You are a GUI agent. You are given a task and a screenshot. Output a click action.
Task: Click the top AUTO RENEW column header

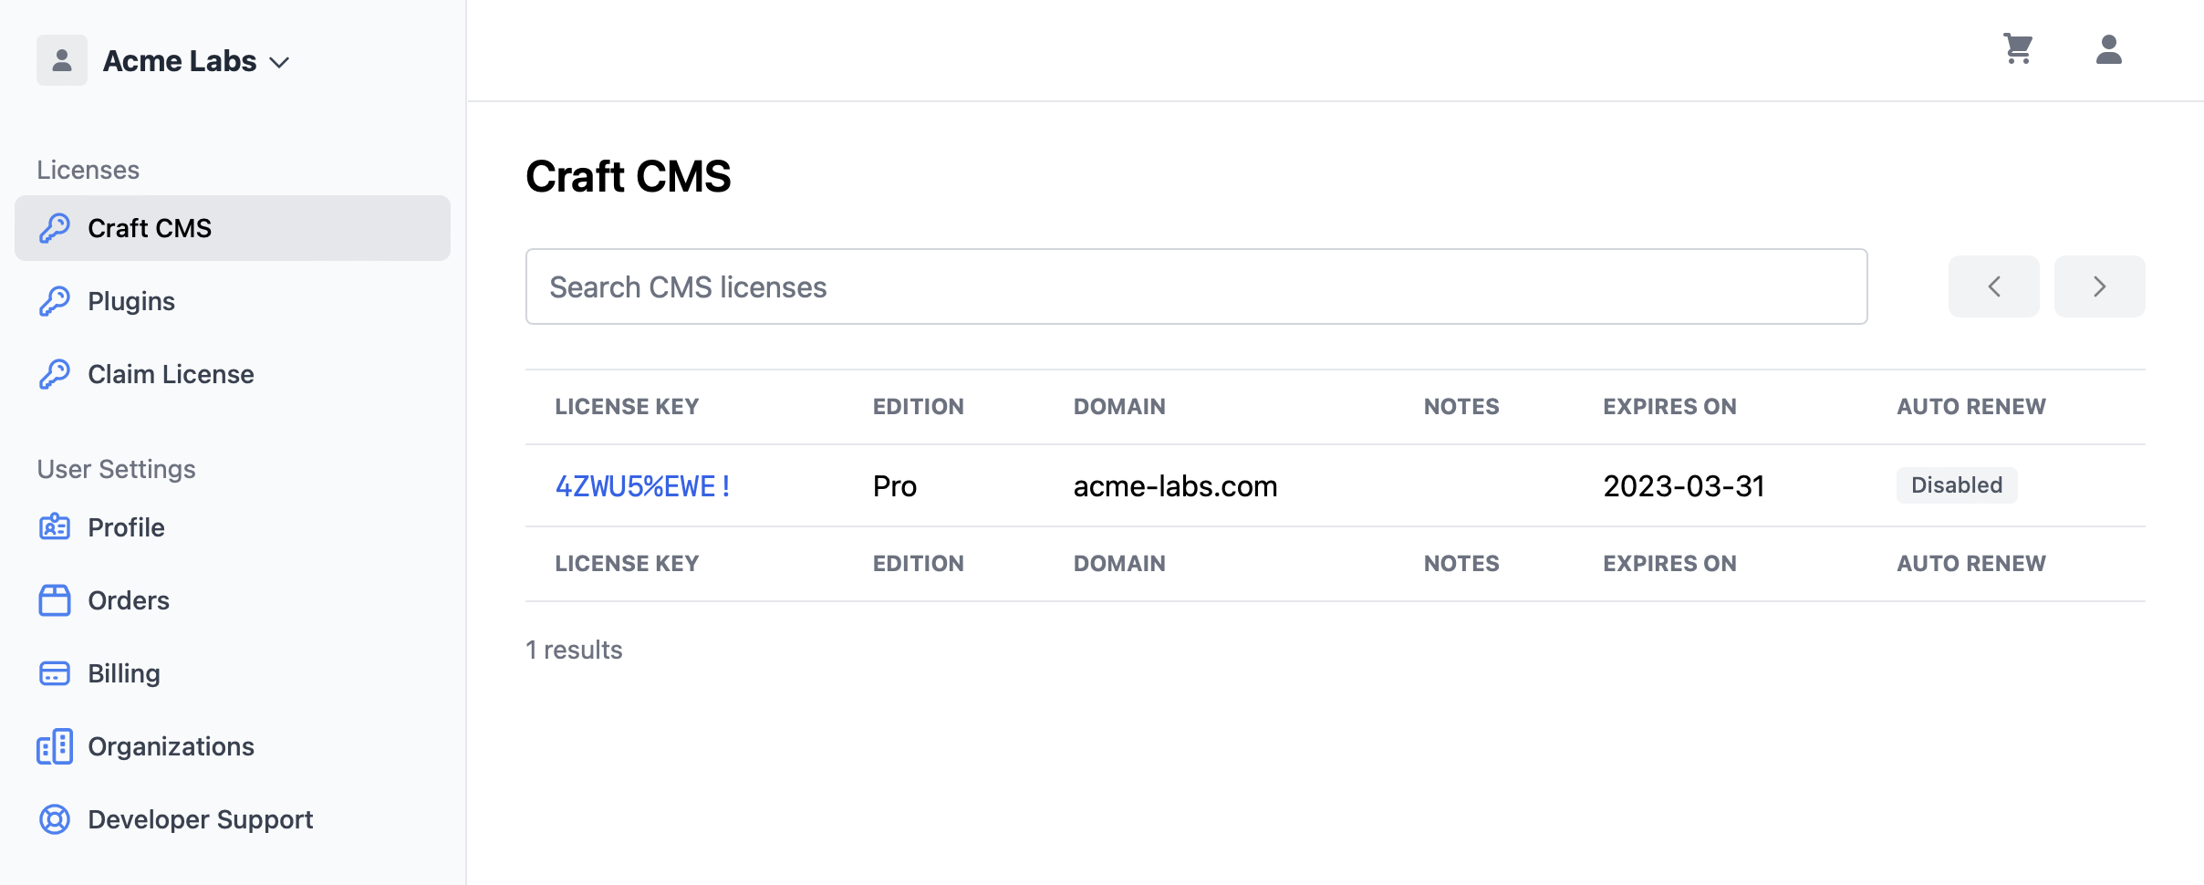(1971, 407)
